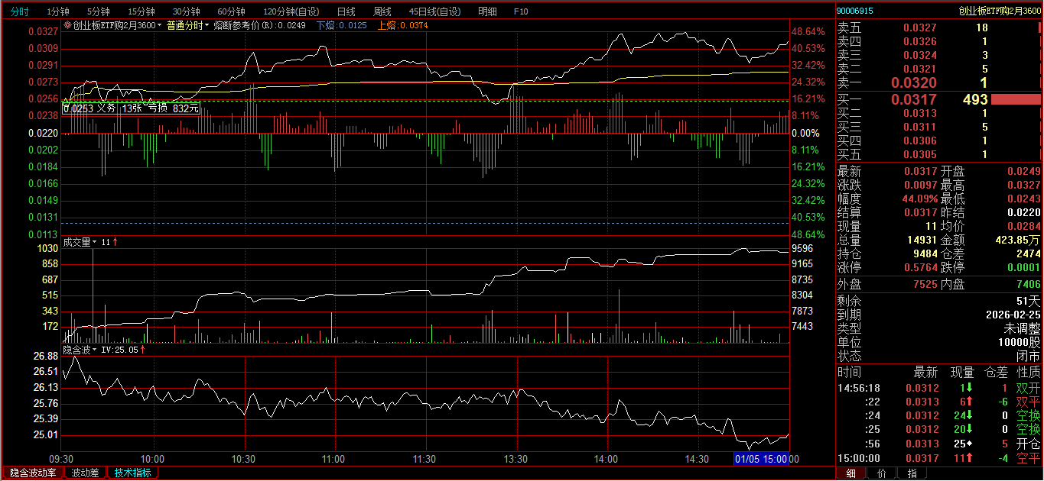Click the 空换 tick row with volume 24
Image resolution: width=1044 pixels, height=481 pixels.
pos(938,416)
